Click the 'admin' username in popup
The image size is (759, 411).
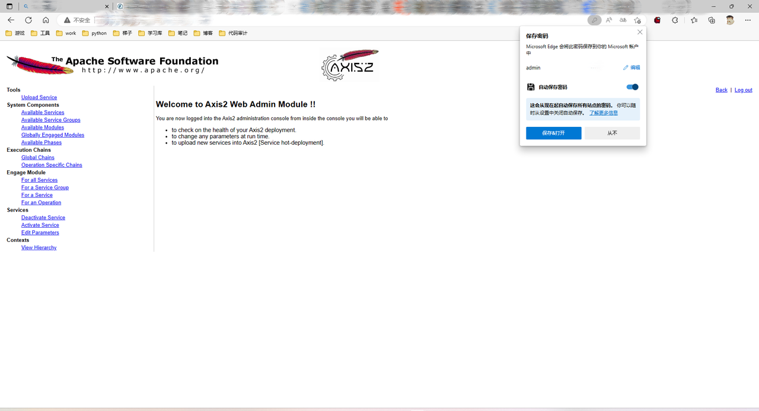533,68
